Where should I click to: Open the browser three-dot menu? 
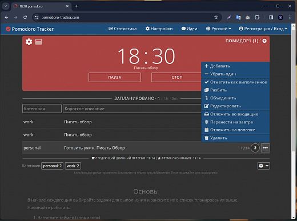[x=290, y=17]
